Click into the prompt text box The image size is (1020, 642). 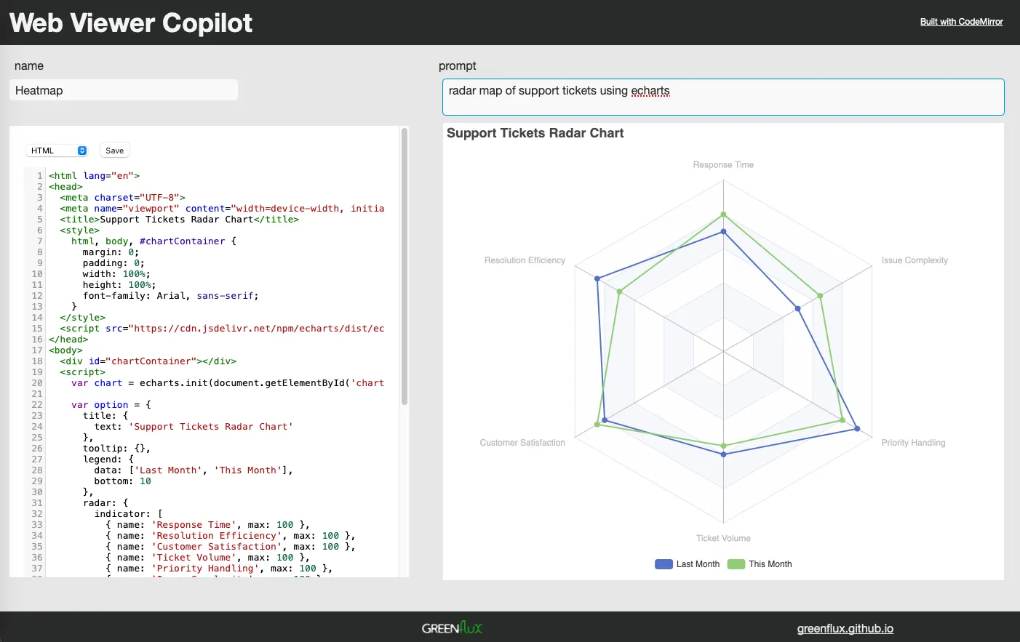(722, 97)
